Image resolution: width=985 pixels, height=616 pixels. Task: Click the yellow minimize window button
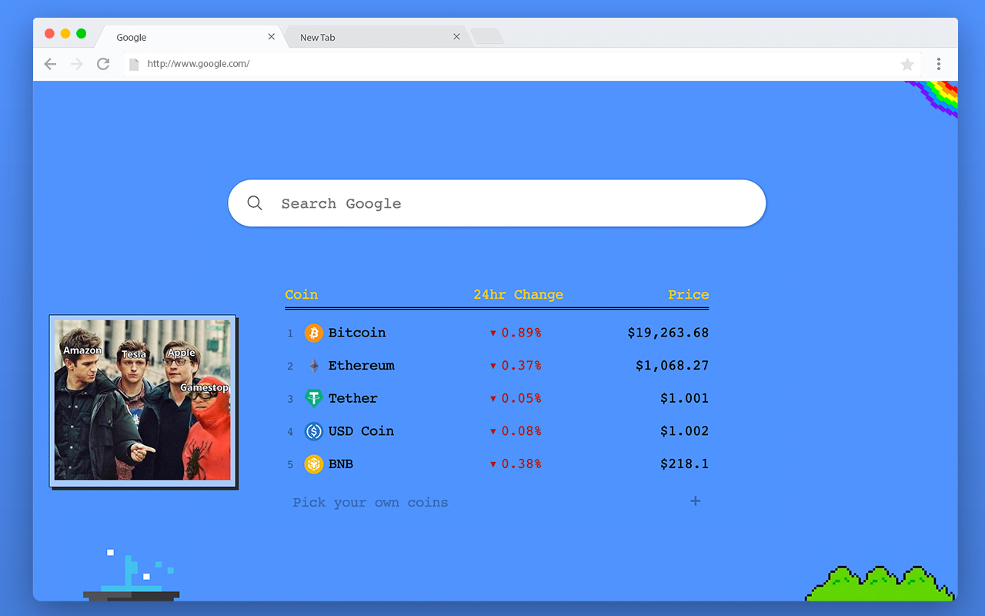point(65,34)
